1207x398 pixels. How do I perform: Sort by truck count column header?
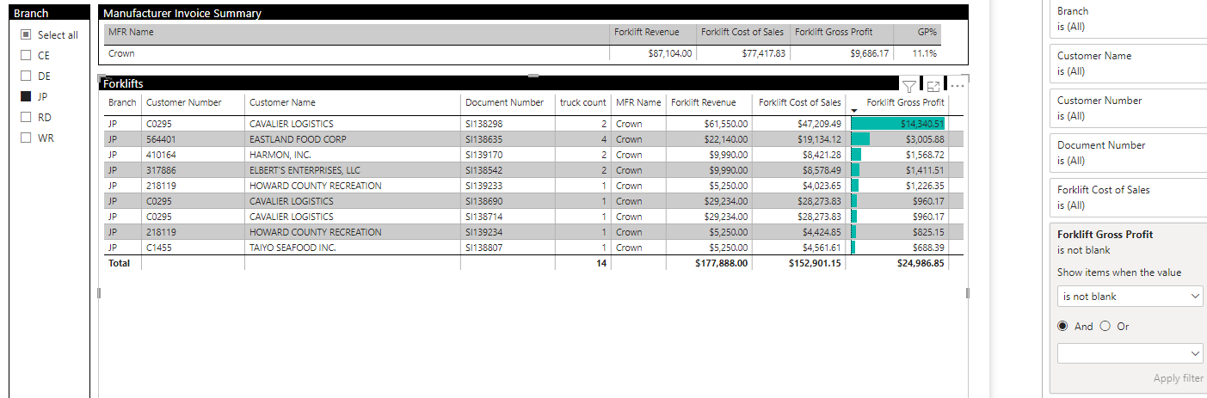click(582, 102)
